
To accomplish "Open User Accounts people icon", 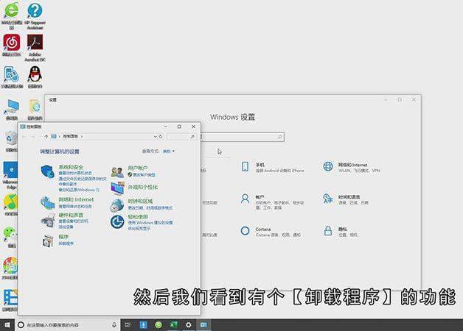I will (x=117, y=172).
